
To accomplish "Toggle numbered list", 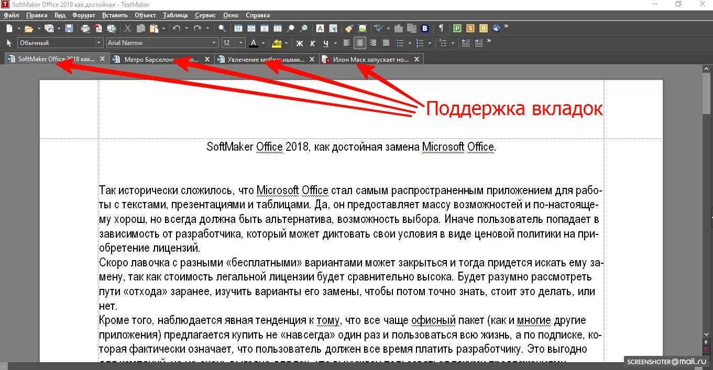I will pos(420,43).
